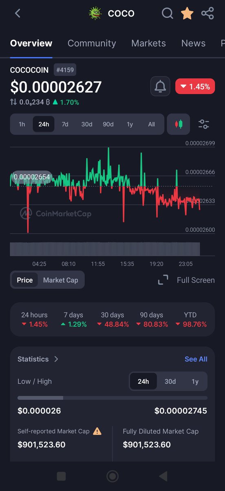Tap the 24 hours 1.45% stat
The image size is (225, 491).
coord(34,320)
